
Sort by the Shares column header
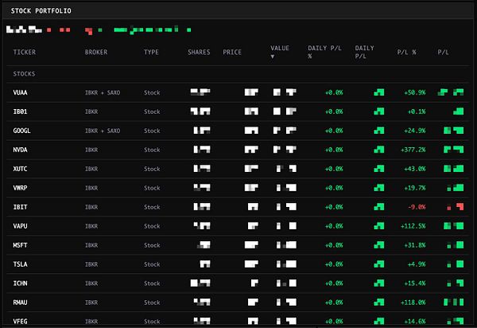pyautogui.click(x=199, y=52)
